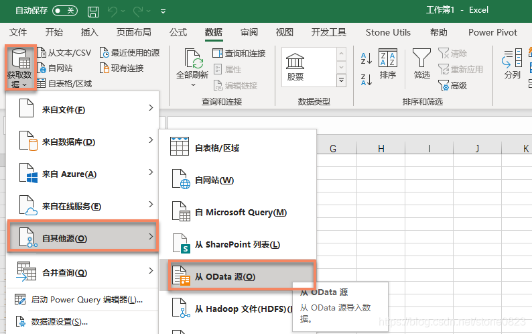532x334 pixels.
Task: Click the 重新应用 filter button
Action: click(x=461, y=69)
